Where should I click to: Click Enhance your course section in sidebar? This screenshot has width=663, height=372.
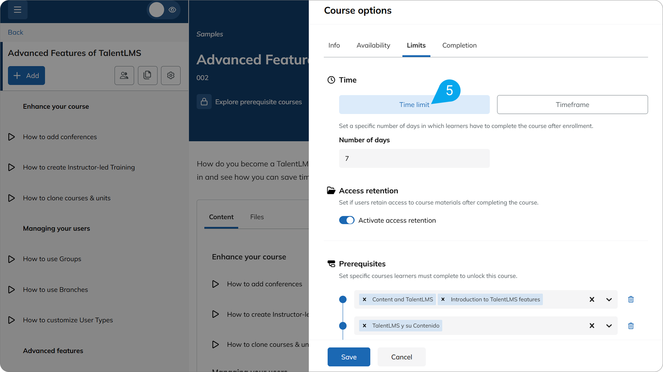click(56, 106)
